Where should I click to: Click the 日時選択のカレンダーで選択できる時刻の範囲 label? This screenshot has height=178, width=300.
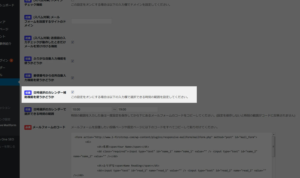45,112
